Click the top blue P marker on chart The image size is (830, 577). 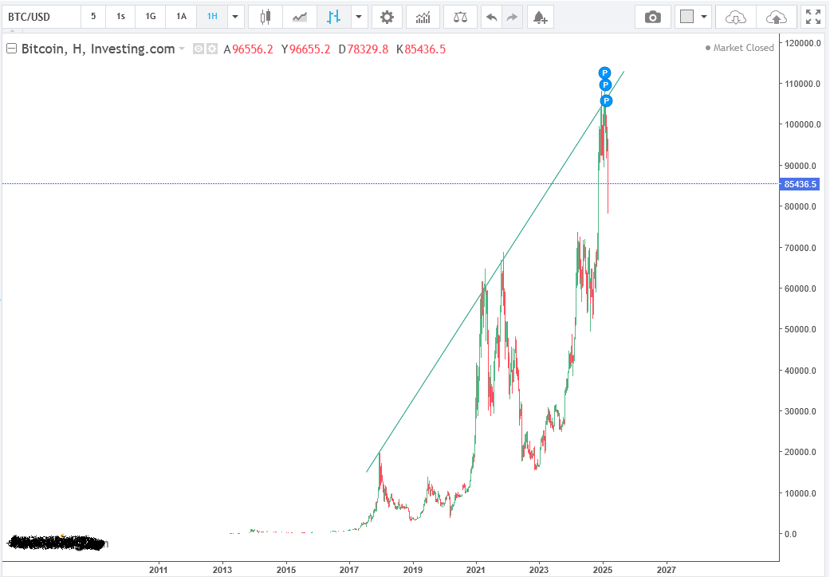point(604,73)
